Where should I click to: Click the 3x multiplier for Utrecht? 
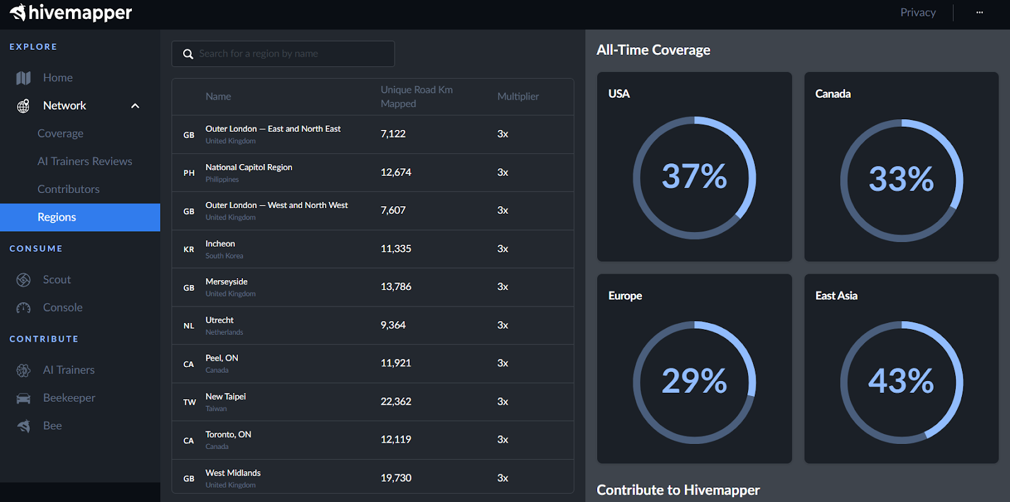pos(502,325)
